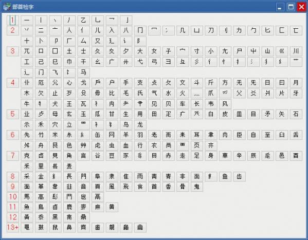Select the 火 radical button
The image size is (308, 240).
click(x=183, y=93)
